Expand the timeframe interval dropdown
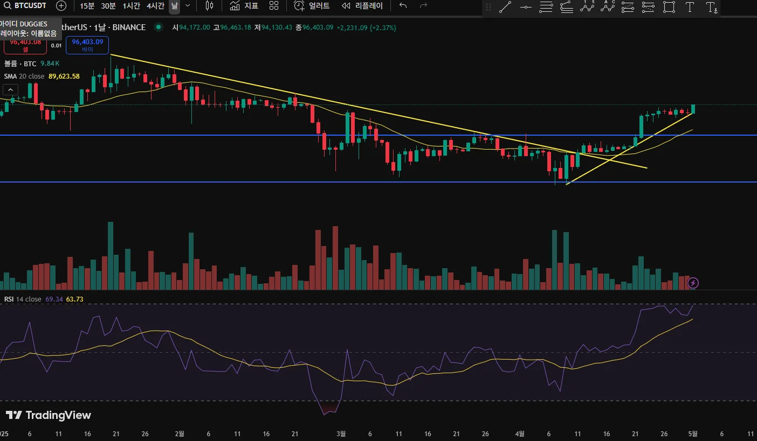The width and height of the screenshot is (757, 441). coord(188,6)
